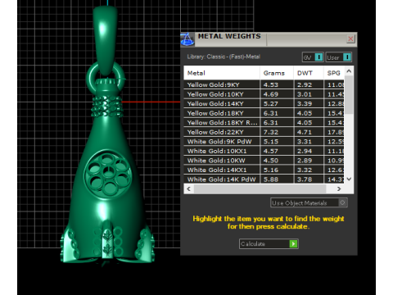Click the Calculate button
This screenshot has height=295, width=393.
pyautogui.click(x=269, y=243)
